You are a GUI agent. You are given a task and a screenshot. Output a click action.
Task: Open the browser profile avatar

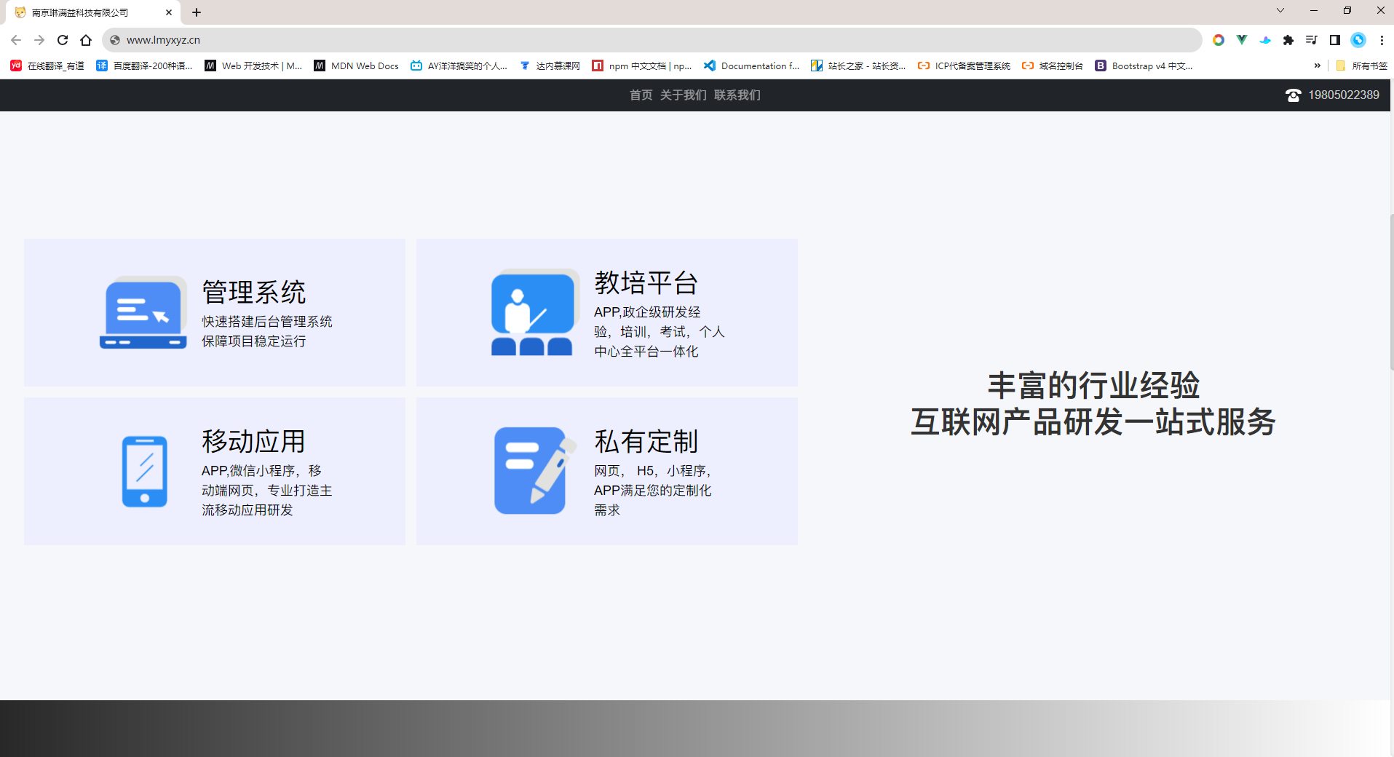pos(1358,40)
